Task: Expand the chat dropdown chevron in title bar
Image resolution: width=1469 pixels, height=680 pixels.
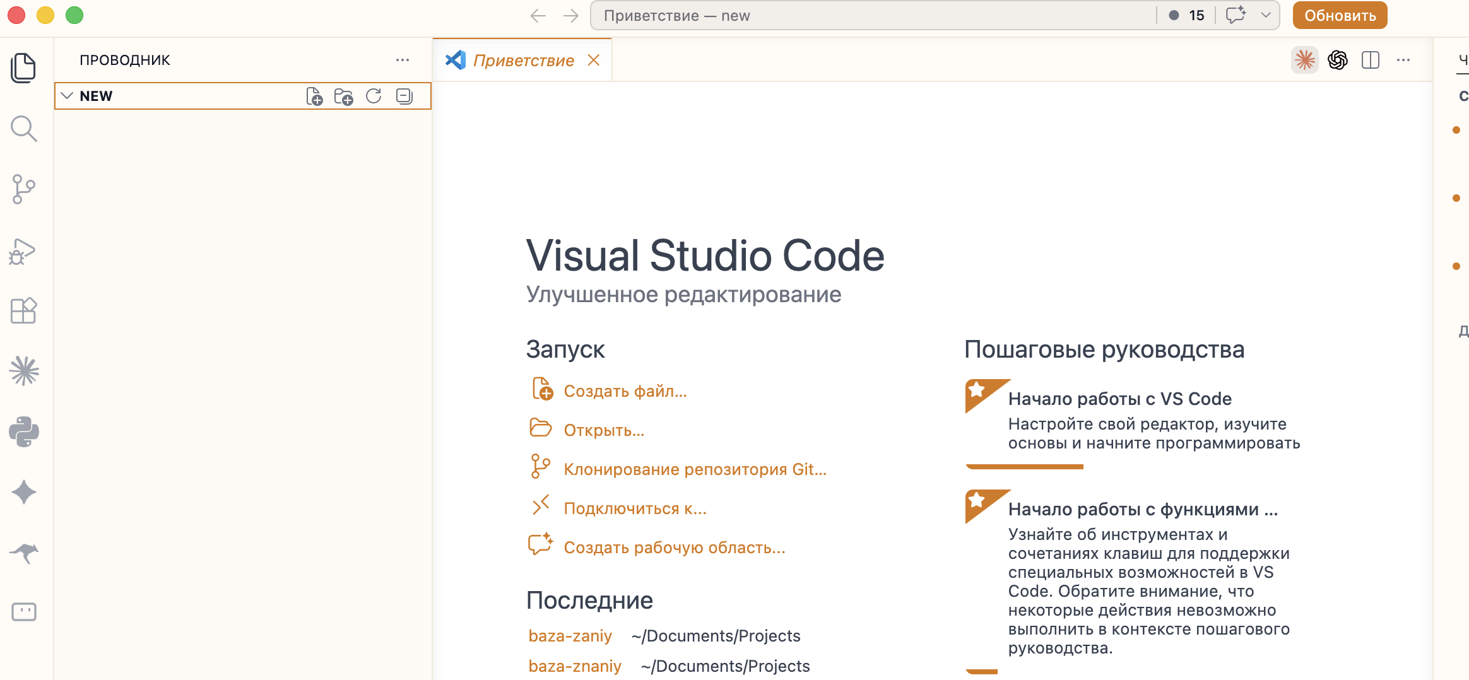Action: pos(1266,15)
